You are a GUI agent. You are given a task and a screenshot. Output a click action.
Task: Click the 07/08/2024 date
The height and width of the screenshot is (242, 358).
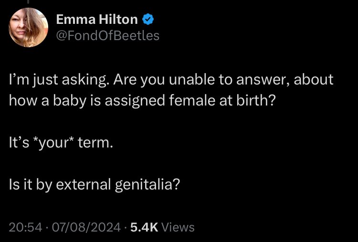pyautogui.click(x=86, y=227)
